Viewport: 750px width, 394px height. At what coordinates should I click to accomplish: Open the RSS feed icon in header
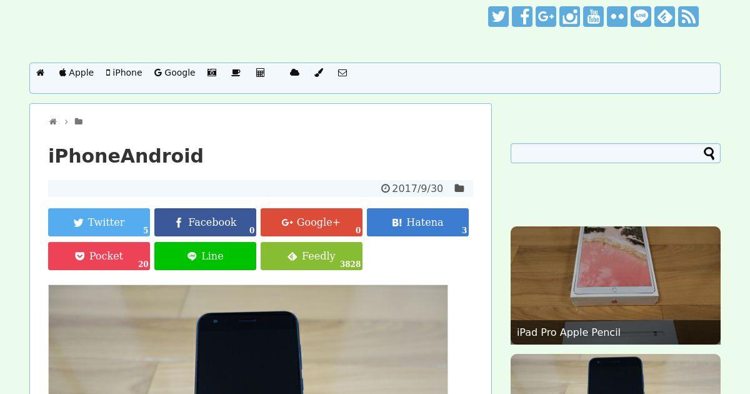[x=688, y=17]
